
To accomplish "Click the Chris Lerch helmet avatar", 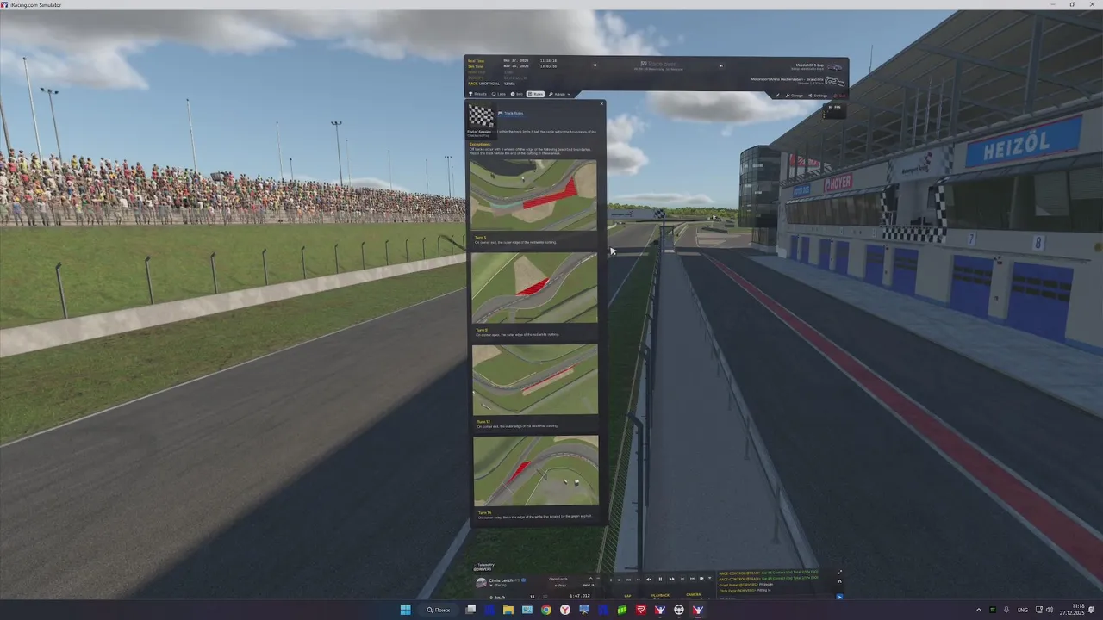I will (x=481, y=583).
